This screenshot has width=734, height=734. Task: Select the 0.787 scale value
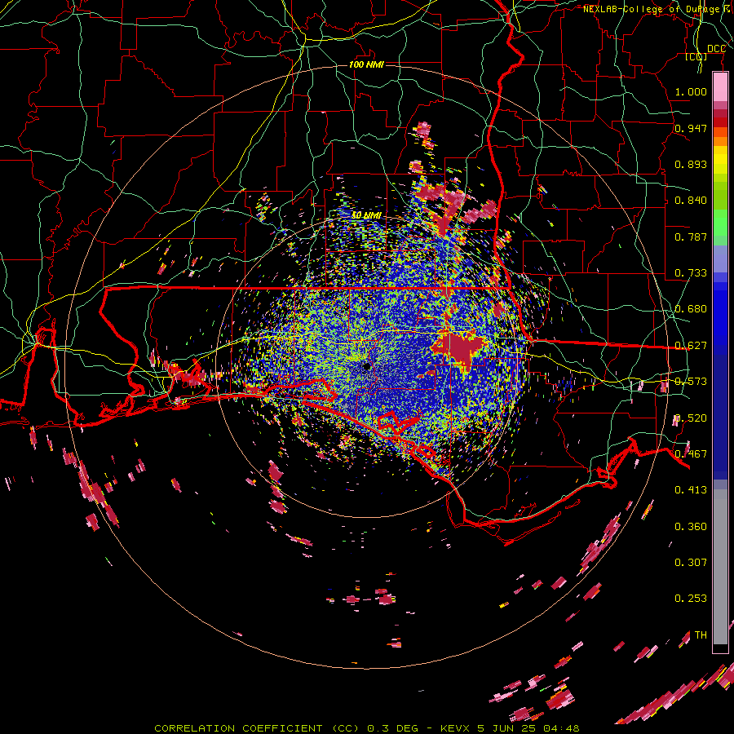(691, 237)
